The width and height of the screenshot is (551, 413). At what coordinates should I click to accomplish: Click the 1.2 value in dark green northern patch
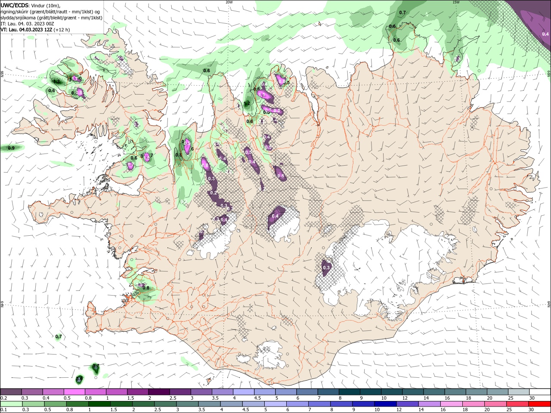coord(247,104)
